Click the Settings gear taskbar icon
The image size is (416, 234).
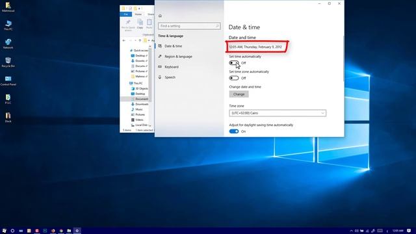[77, 231]
